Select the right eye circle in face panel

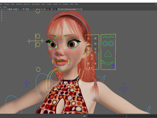tap(111, 44)
